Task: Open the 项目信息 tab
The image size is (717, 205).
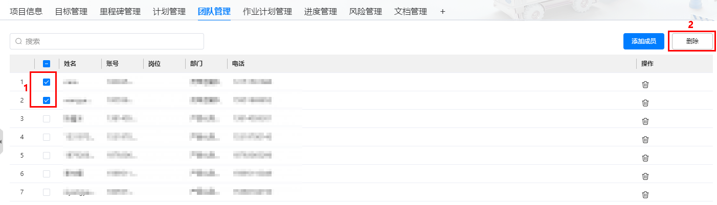Action: [x=26, y=11]
